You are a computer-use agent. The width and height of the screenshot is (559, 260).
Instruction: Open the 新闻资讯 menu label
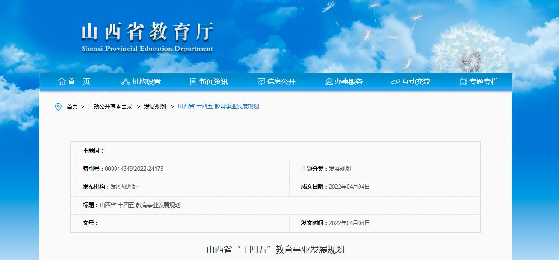click(x=213, y=82)
